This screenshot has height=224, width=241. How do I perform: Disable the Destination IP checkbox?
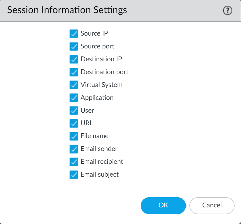74,59
